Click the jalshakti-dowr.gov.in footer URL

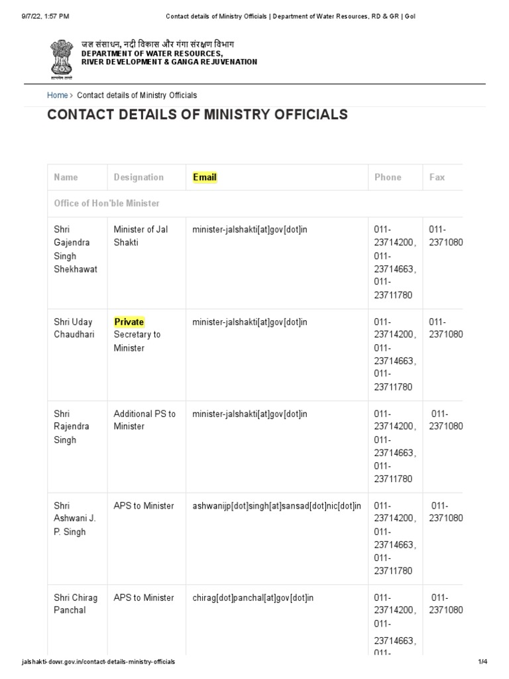pos(98,662)
